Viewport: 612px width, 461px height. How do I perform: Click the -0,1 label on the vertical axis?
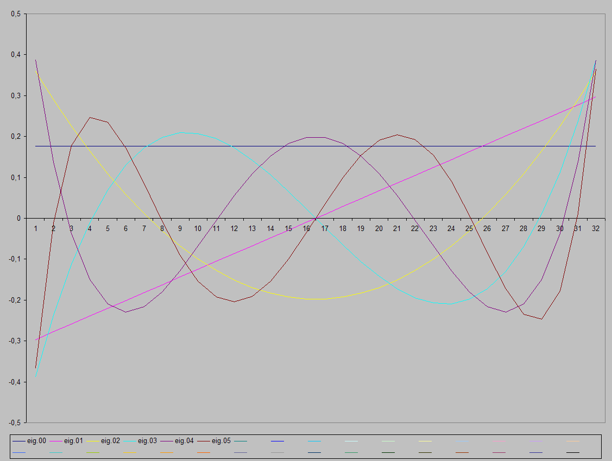tap(15, 259)
